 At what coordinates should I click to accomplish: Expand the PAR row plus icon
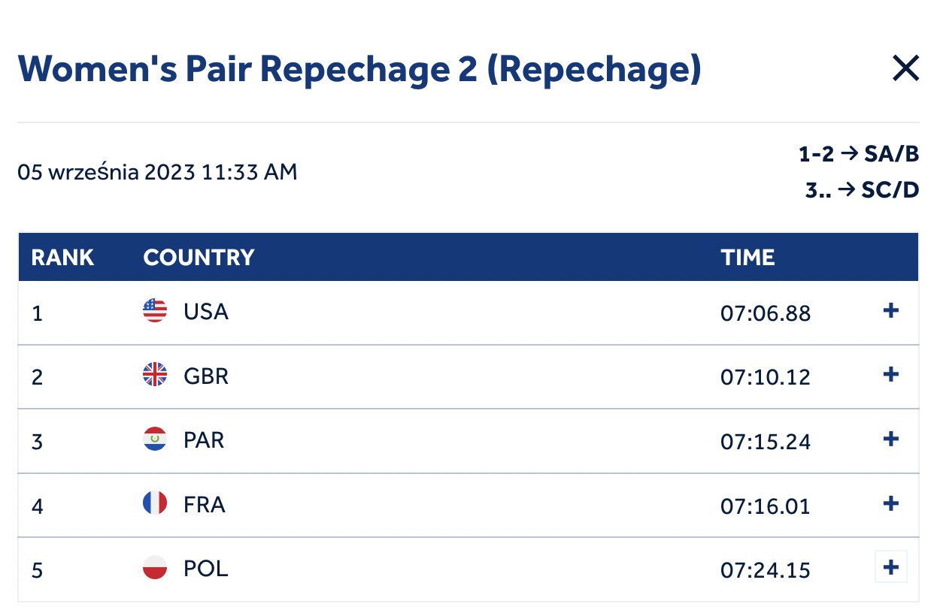click(x=891, y=439)
